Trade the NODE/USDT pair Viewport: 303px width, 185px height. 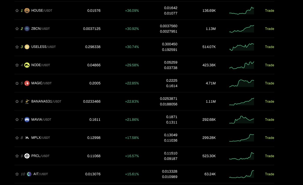click(x=269, y=65)
